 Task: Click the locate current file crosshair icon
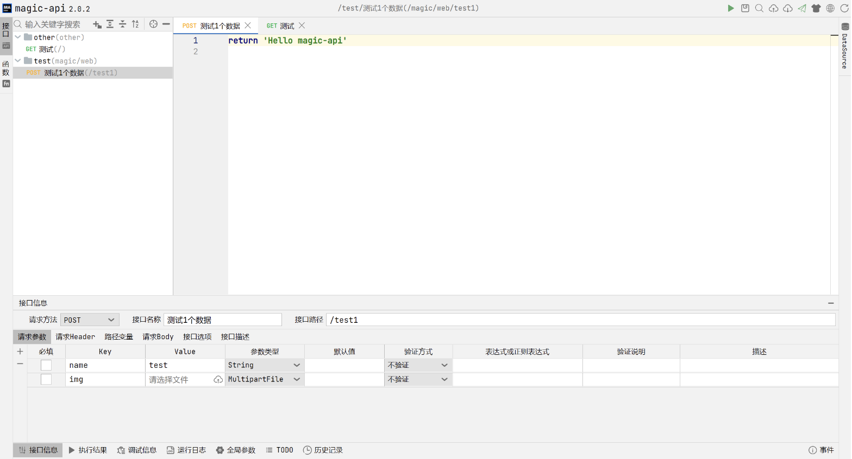[x=153, y=24]
